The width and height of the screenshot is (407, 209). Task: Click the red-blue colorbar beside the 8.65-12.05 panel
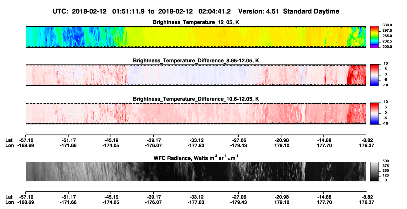(375, 75)
